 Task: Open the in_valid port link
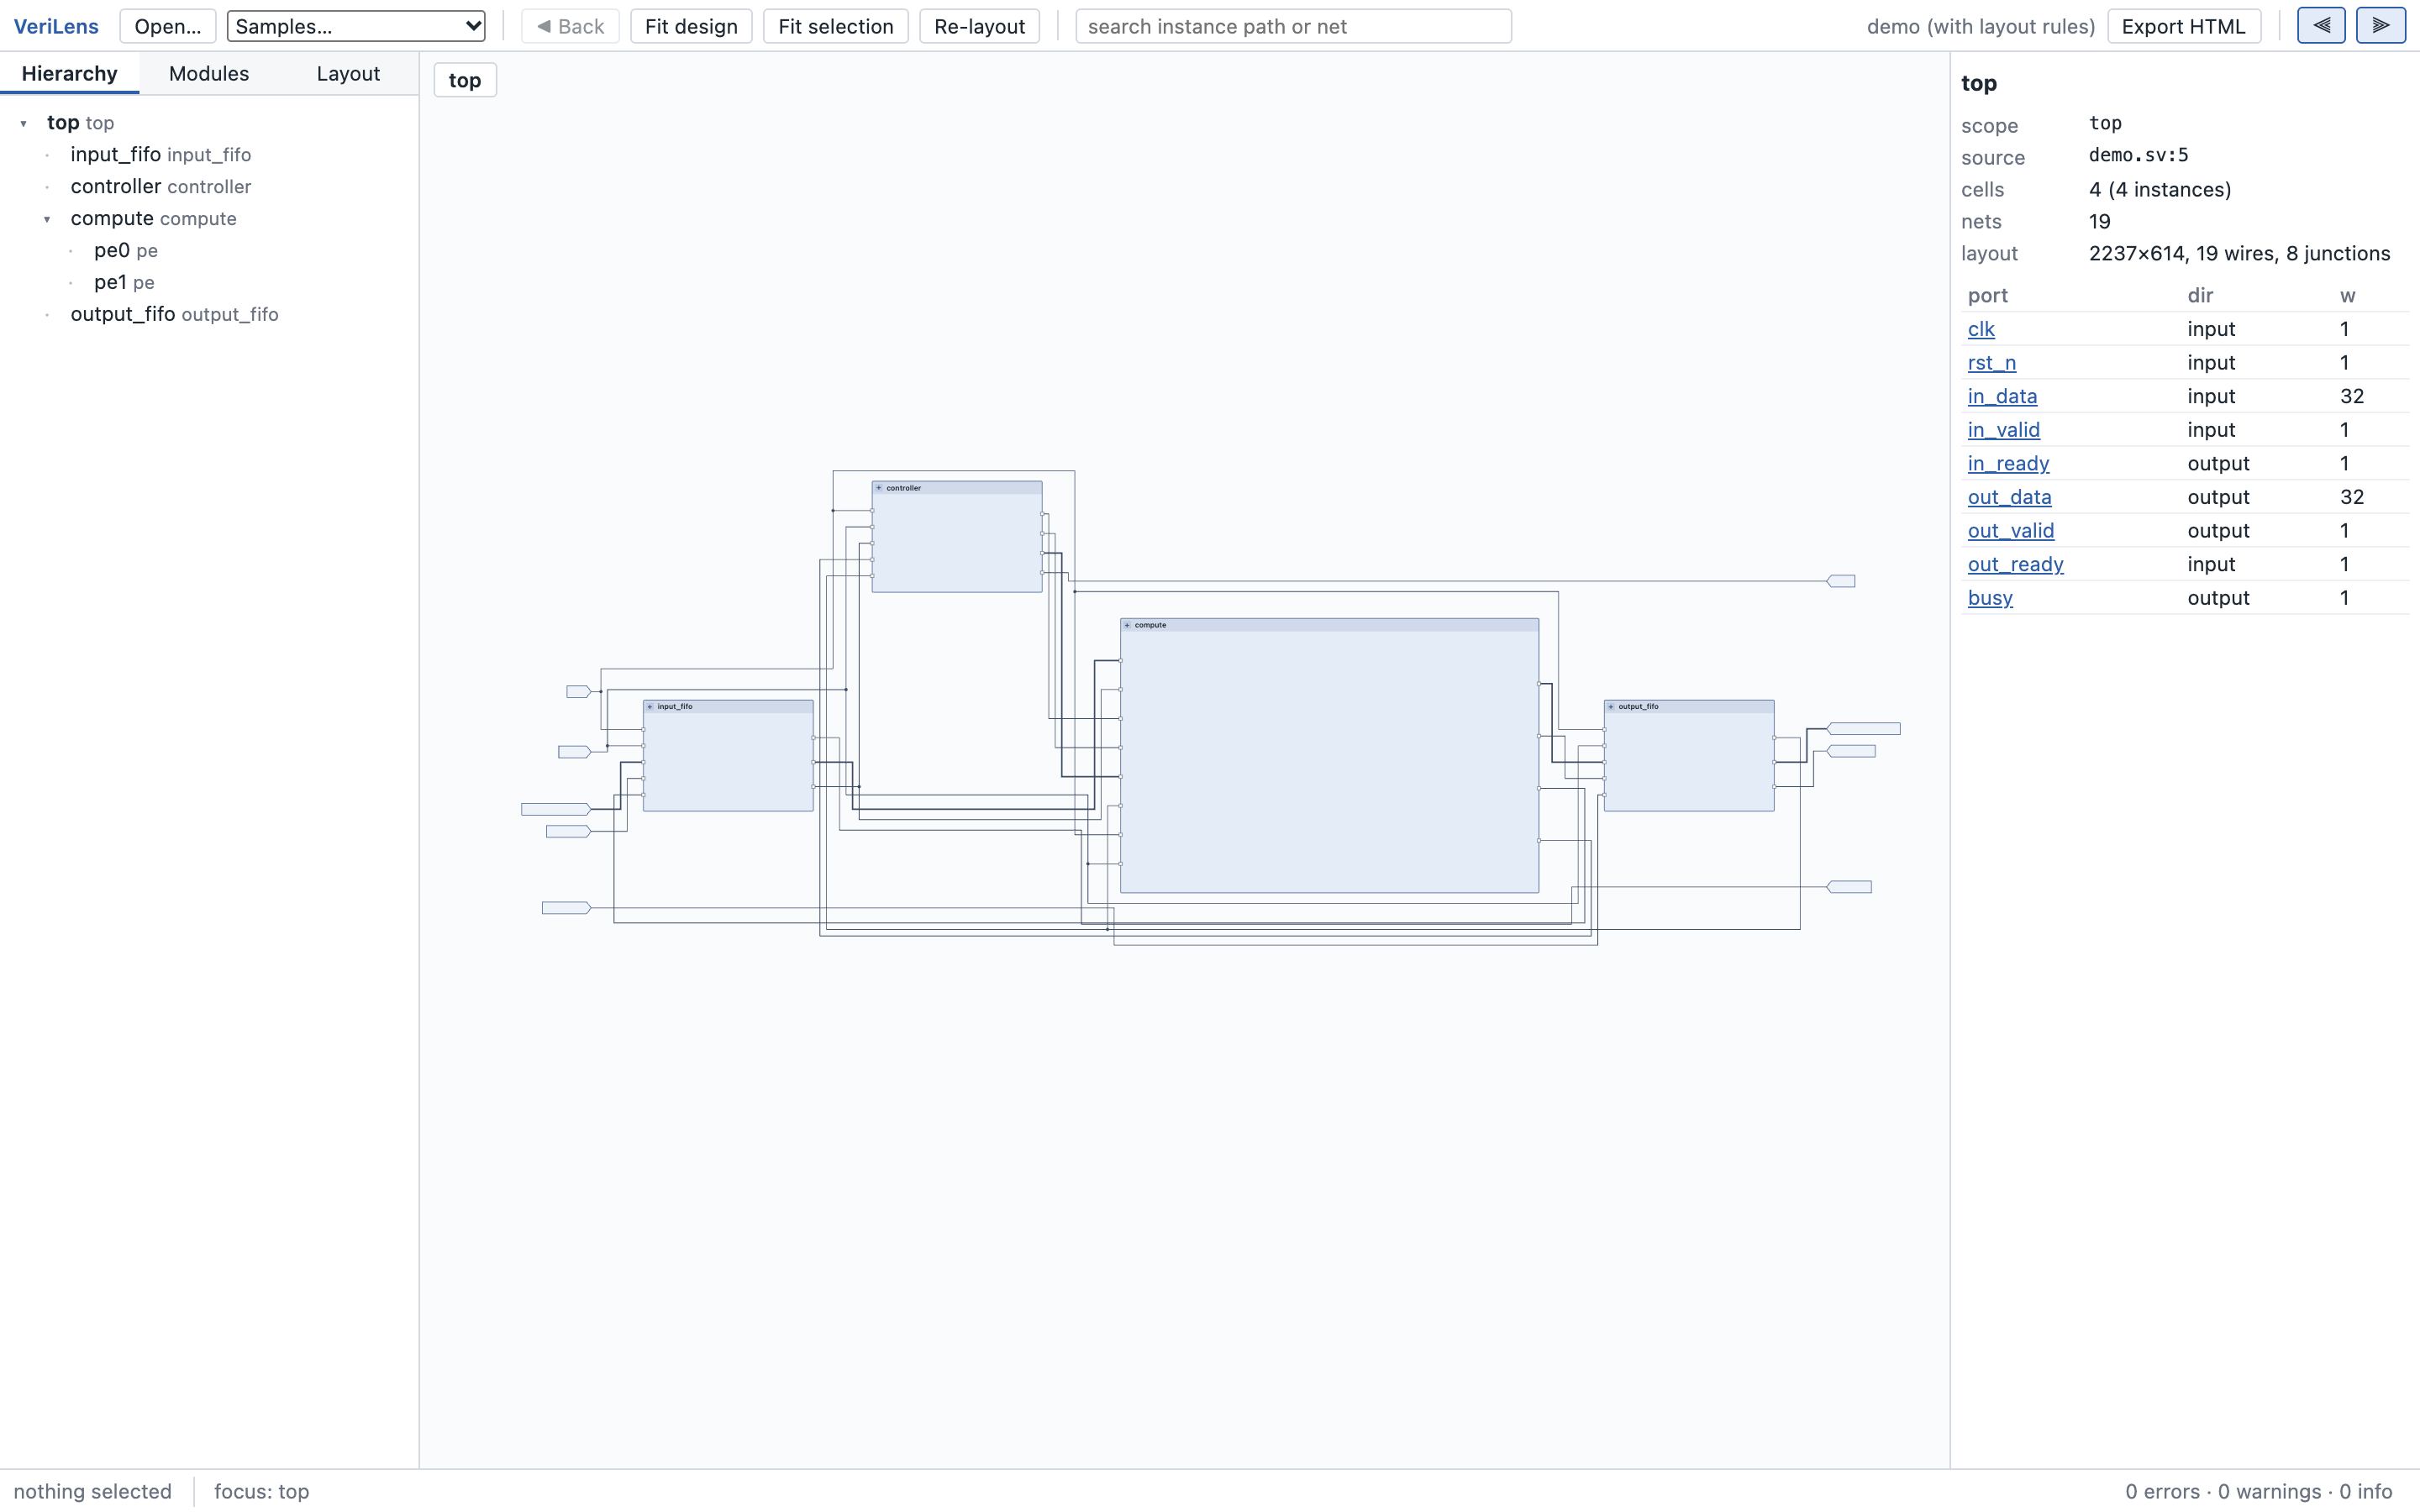point(2003,430)
